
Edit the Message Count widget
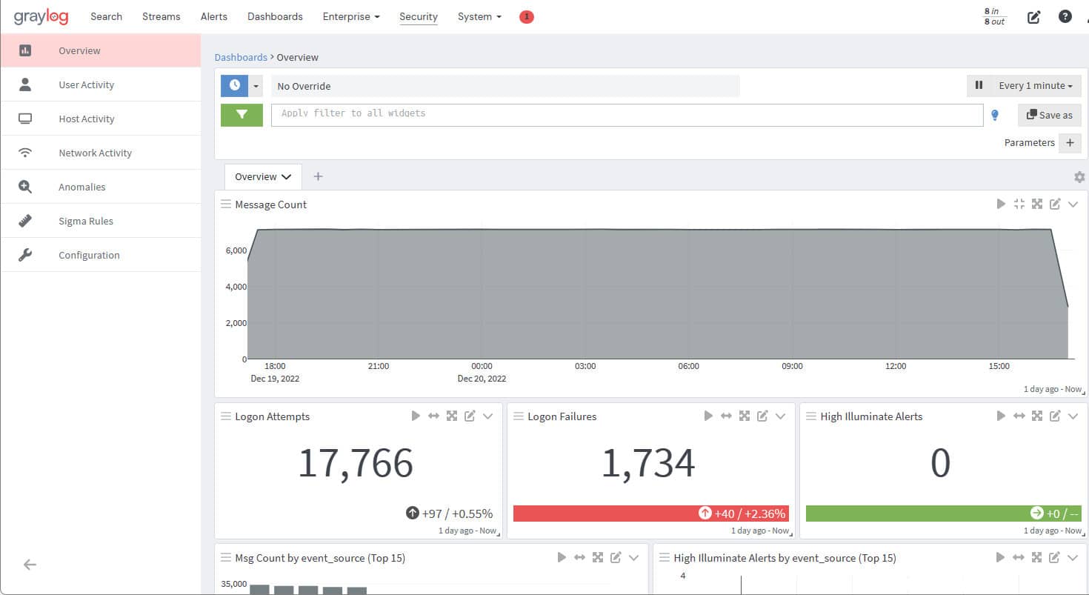click(1055, 204)
